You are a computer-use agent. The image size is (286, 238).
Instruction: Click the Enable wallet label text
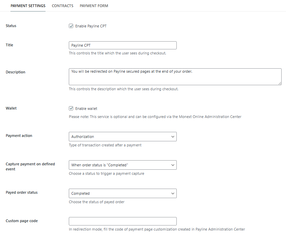tap(86, 109)
